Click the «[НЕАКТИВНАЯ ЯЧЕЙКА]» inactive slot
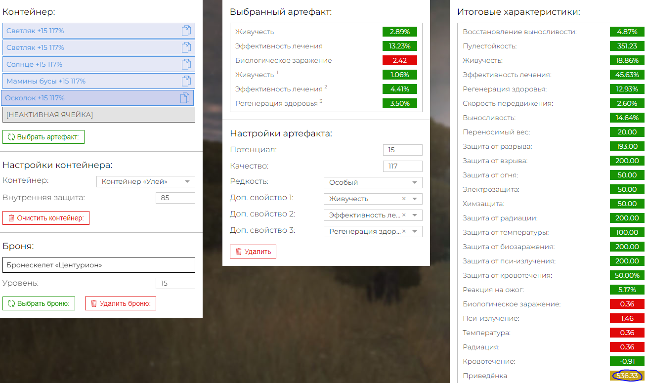 (99, 115)
